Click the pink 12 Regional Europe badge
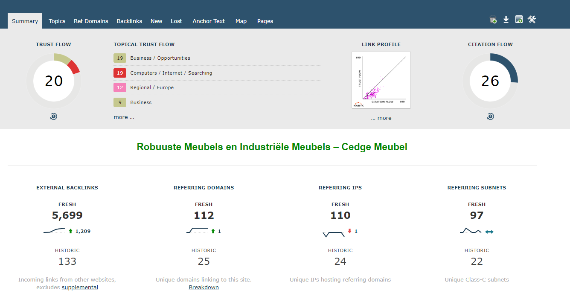This screenshot has width=570, height=305. 120,87
